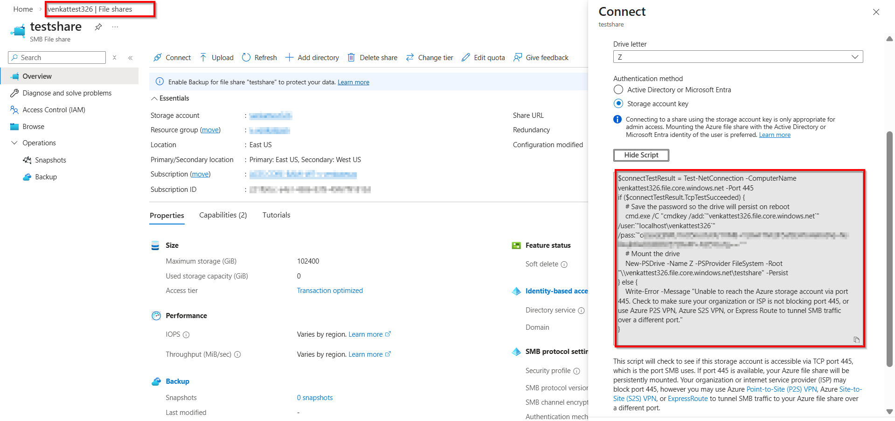Open Overview in the sidebar
The image size is (895, 421).
point(69,76)
